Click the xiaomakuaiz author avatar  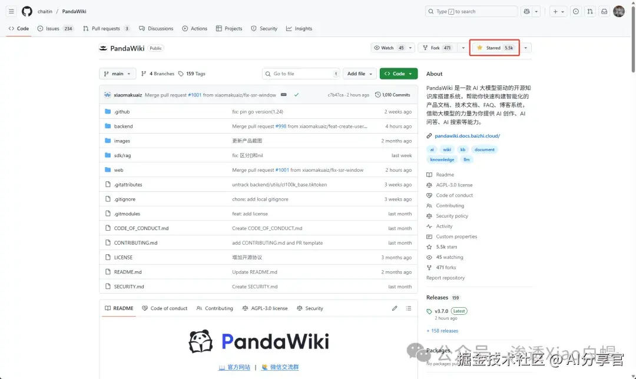[x=108, y=95]
